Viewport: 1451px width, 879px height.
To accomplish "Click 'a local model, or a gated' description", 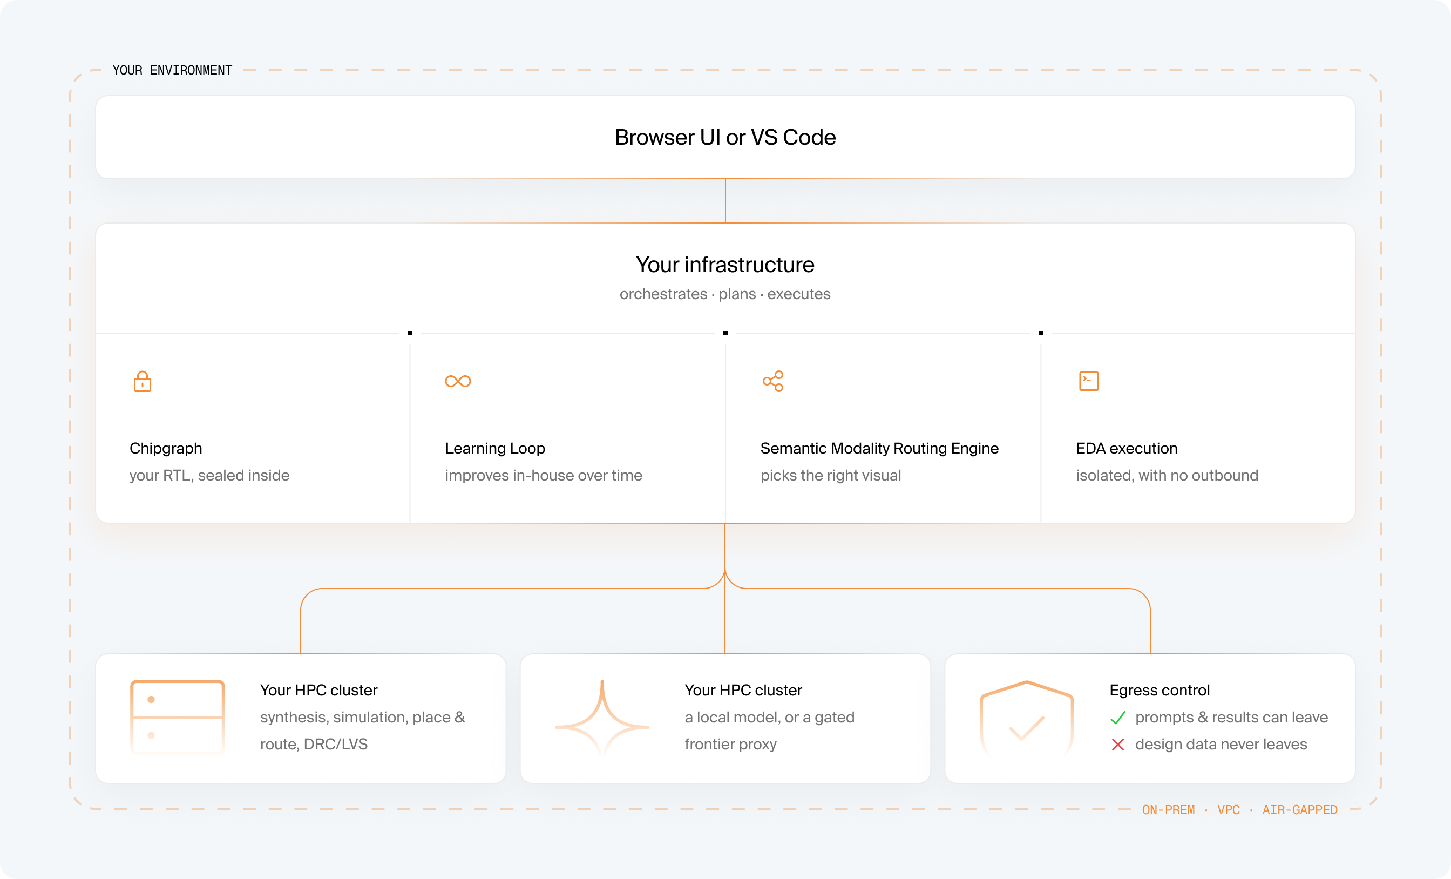I will [769, 718].
